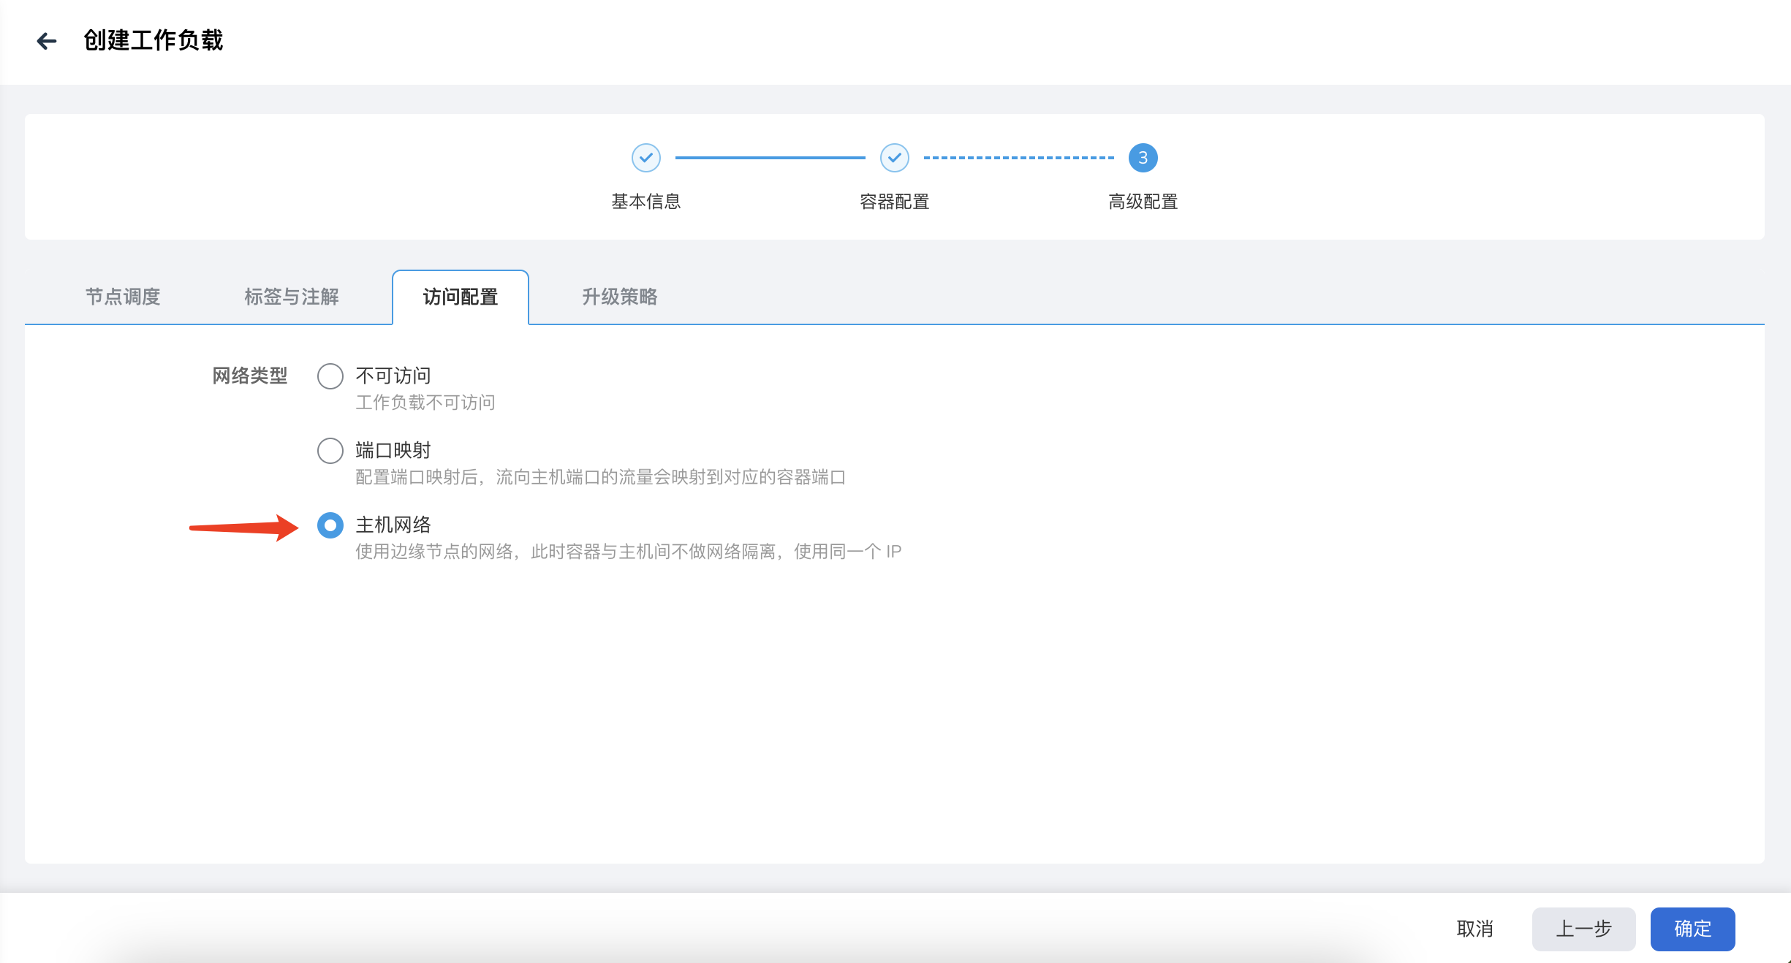Click the 基本信息 step label
1791x963 pixels.
click(x=646, y=202)
